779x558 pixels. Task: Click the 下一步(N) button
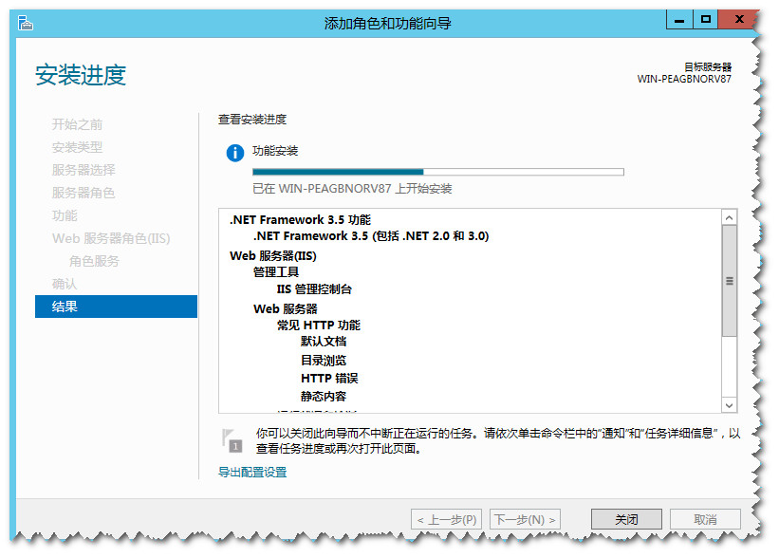pyautogui.click(x=525, y=519)
